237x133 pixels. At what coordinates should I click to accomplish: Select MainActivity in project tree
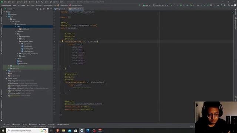(x=22, y=64)
